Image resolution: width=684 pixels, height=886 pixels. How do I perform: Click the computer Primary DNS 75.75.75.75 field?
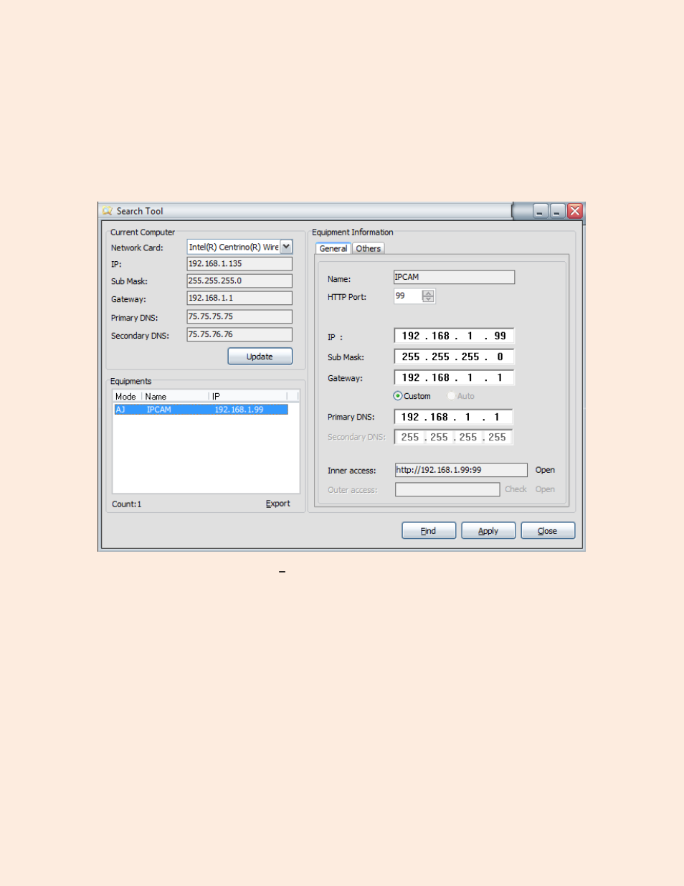239,316
